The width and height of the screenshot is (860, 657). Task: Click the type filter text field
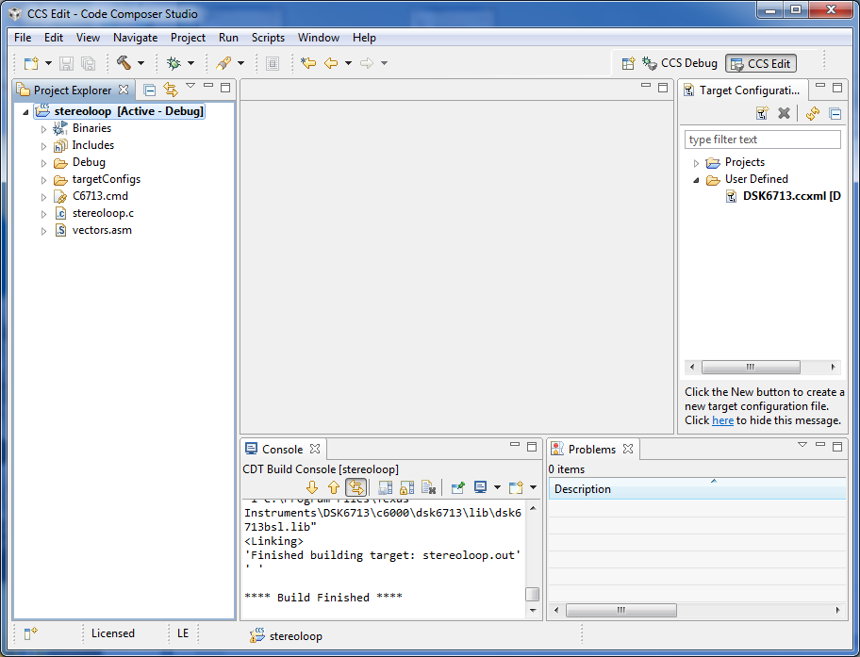[x=762, y=140]
